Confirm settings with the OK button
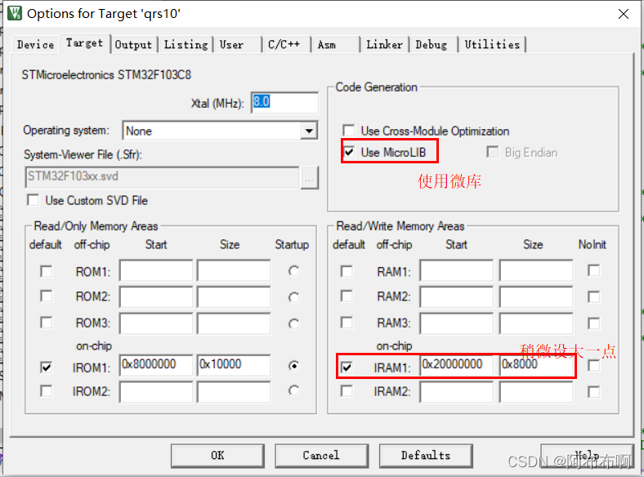This screenshot has height=477, width=644. click(x=217, y=456)
